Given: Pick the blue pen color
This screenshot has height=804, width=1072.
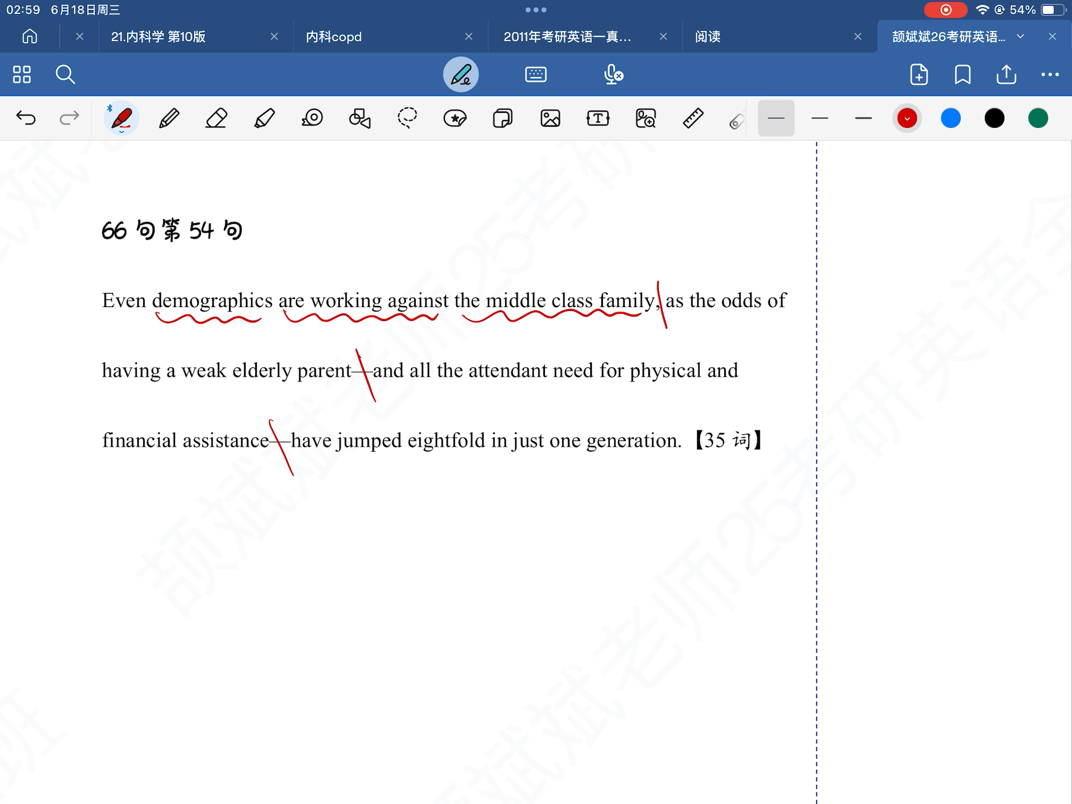Looking at the screenshot, I should click(951, 118).
